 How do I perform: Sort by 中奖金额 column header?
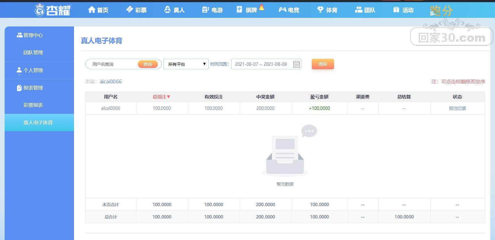pos(265,97)
